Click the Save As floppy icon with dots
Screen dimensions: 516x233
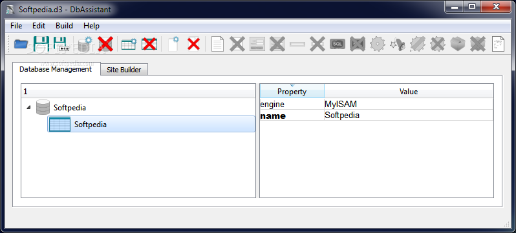tap(61, 44)
